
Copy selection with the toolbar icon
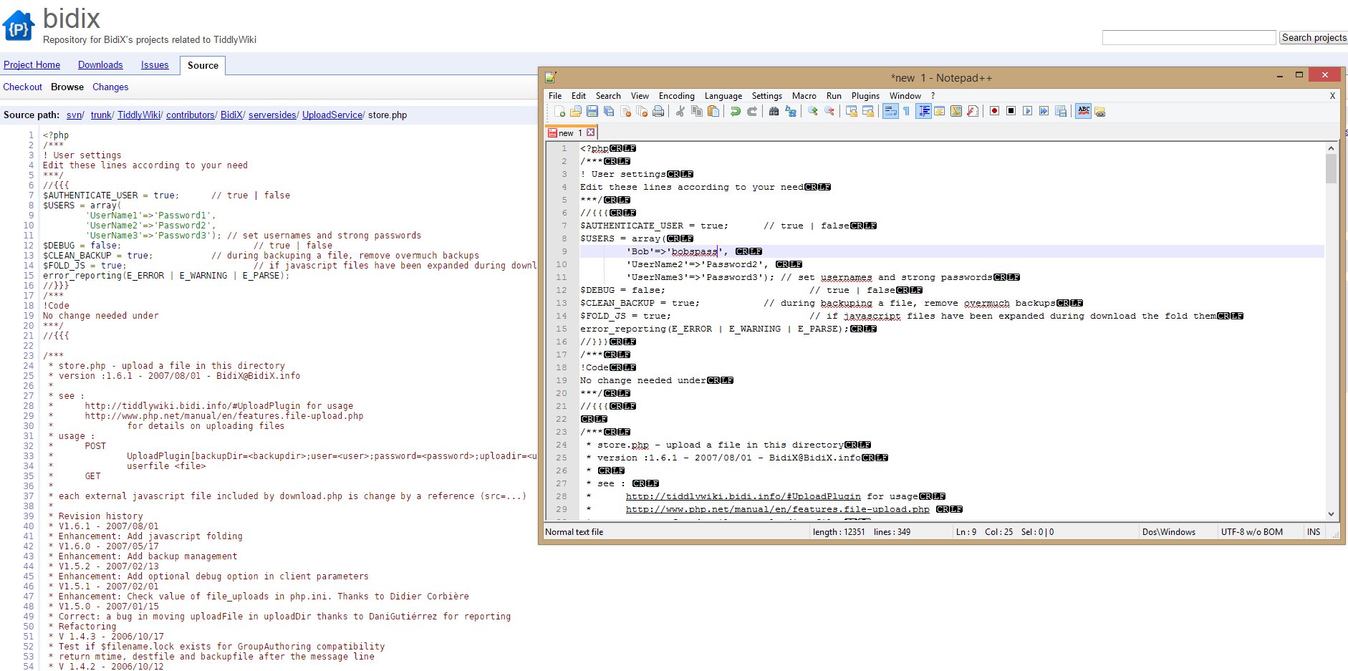[697, 111]
